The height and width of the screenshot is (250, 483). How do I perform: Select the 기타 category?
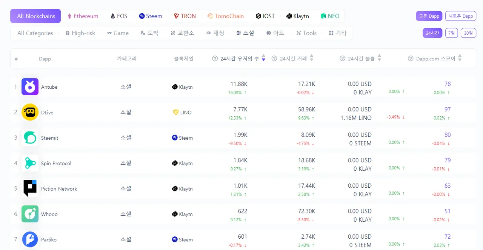tap(337, 33)
